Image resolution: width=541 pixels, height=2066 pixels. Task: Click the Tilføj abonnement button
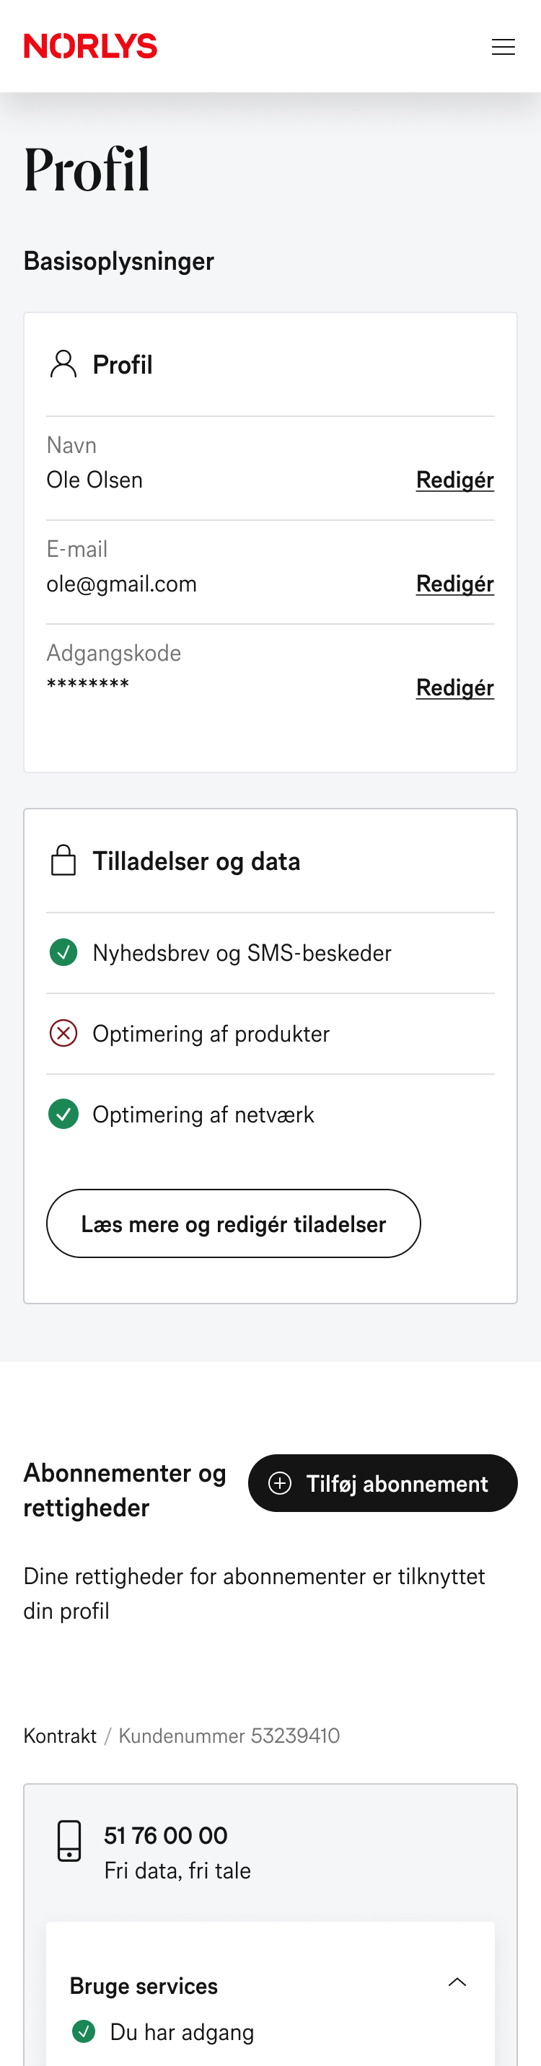tap(382, 1483)
